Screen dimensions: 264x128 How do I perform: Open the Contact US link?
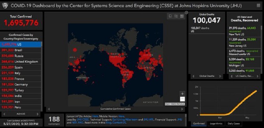click(x=119, y=123)
